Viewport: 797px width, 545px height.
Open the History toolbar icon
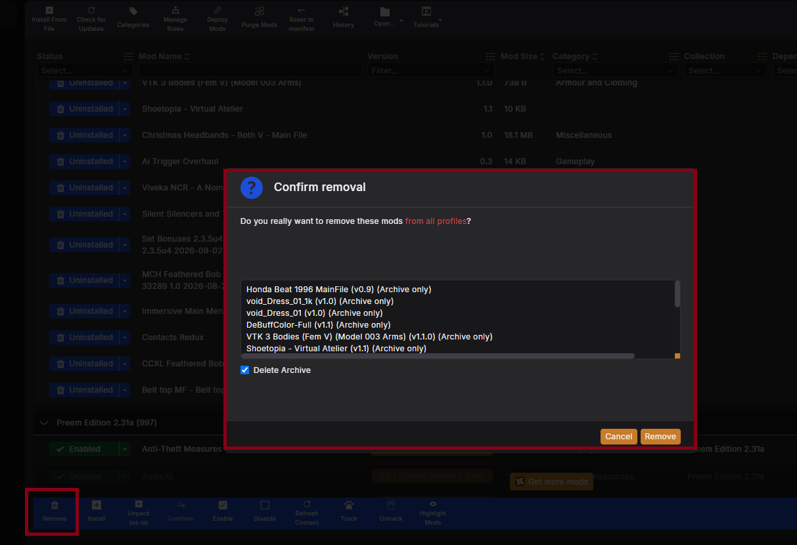(344, 11)
